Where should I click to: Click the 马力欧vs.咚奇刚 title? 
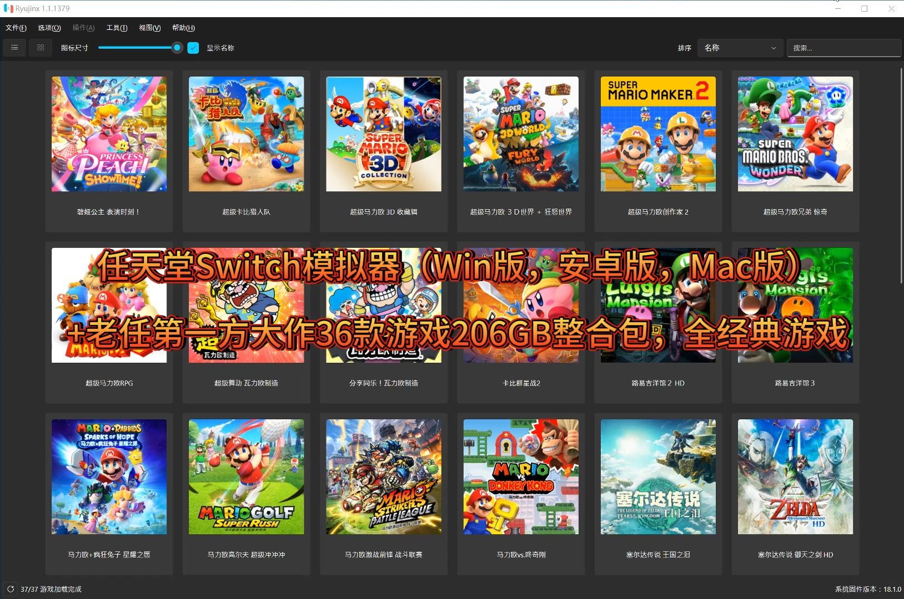click(x=521, y=555)
